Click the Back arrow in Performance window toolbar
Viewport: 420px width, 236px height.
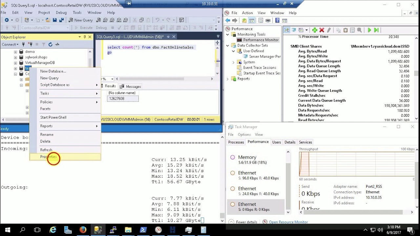click(x=228, y=20)
